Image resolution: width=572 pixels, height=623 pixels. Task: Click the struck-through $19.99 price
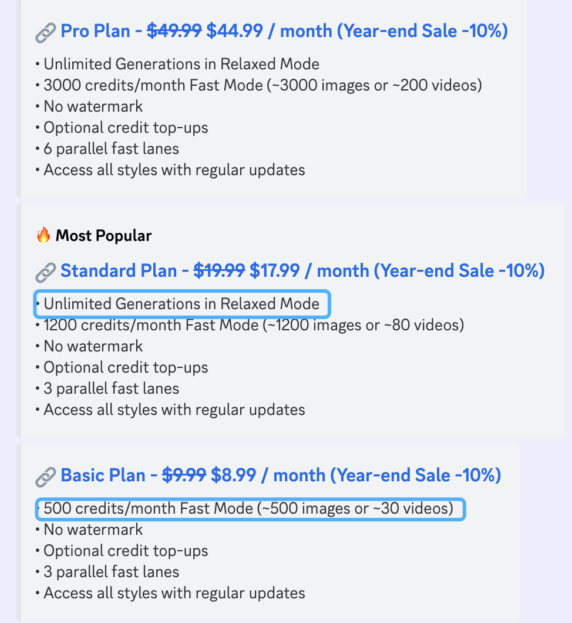click(x=219, y=271)
